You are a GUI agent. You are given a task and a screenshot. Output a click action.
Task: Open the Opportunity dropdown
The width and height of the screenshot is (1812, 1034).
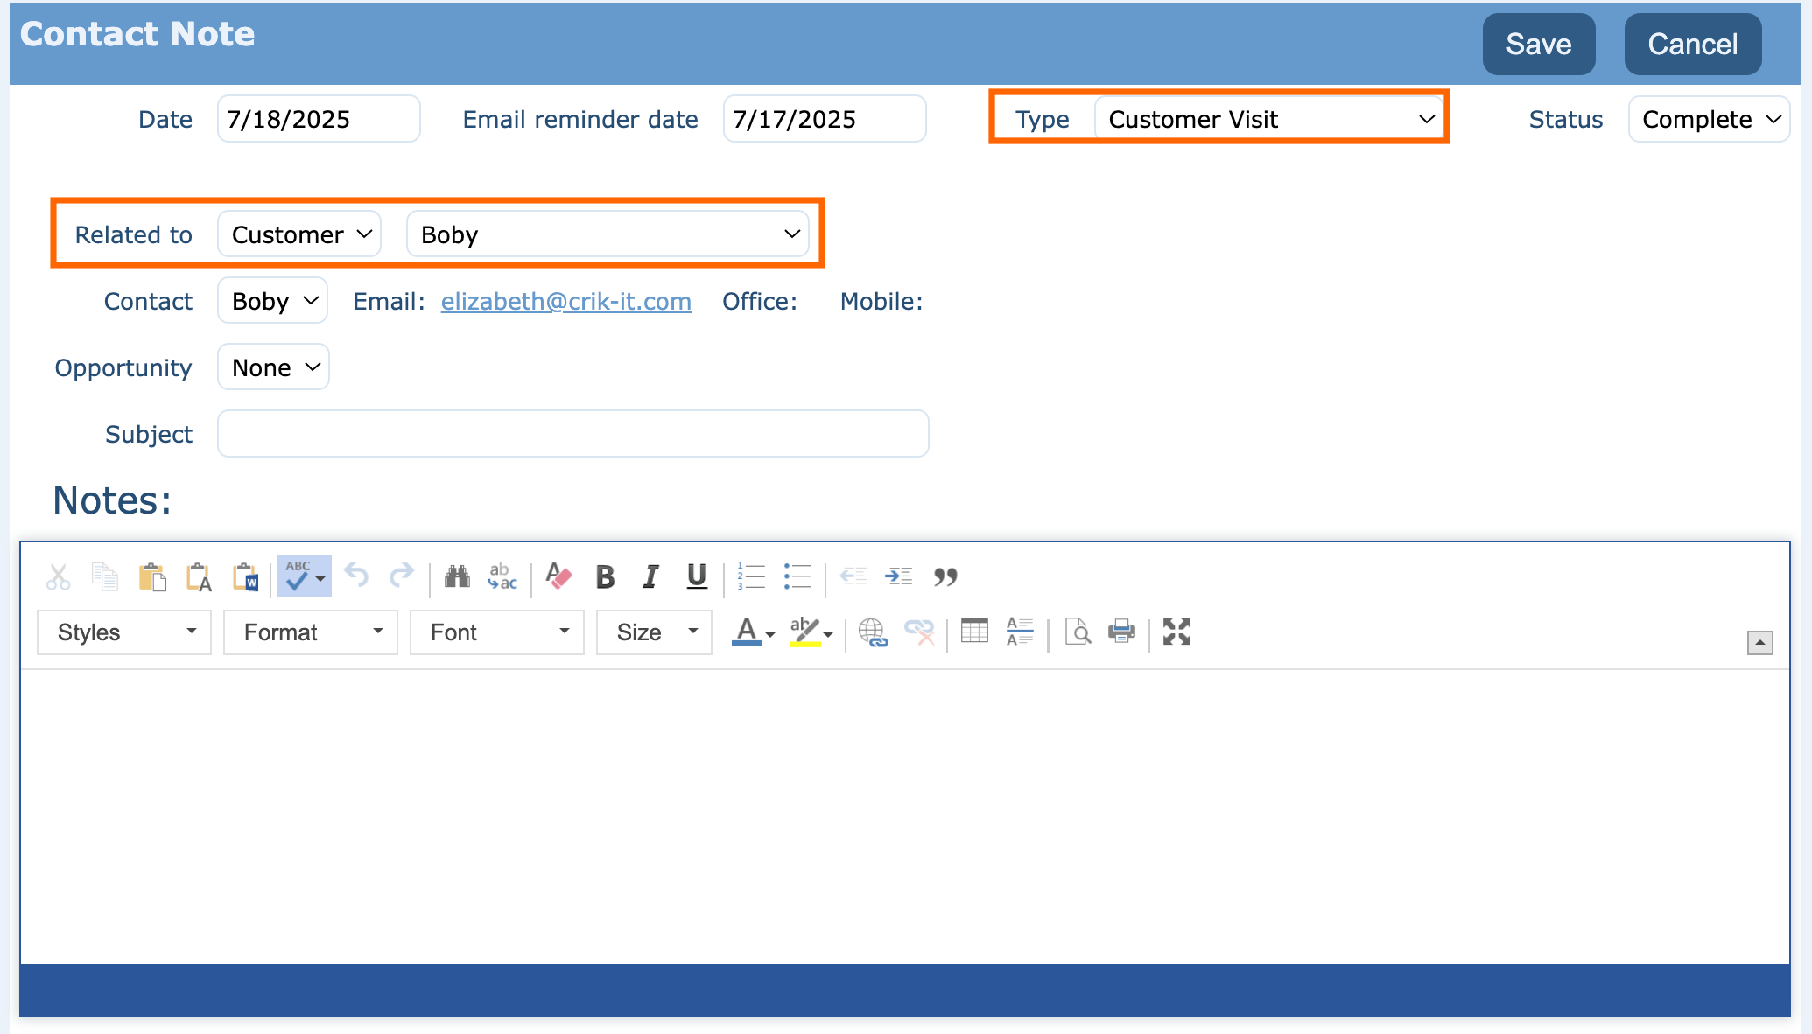(274, 367)
